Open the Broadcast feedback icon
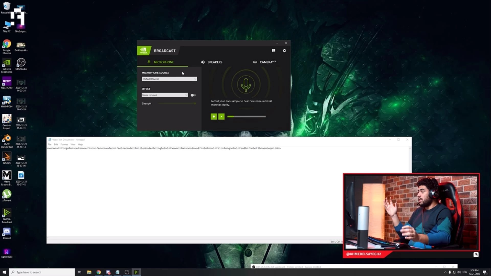The image size is (491, 276). pos(273,51)
